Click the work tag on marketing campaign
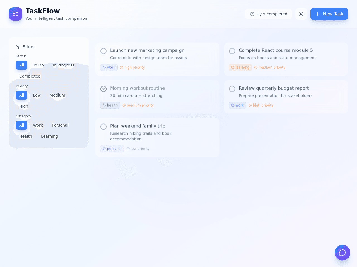Screen dimensions: 357x267 click(x=109, y=67)
